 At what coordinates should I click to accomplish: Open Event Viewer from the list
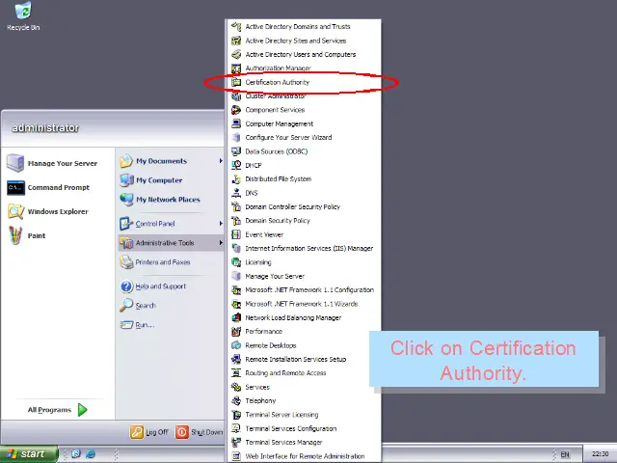point(264,234)
